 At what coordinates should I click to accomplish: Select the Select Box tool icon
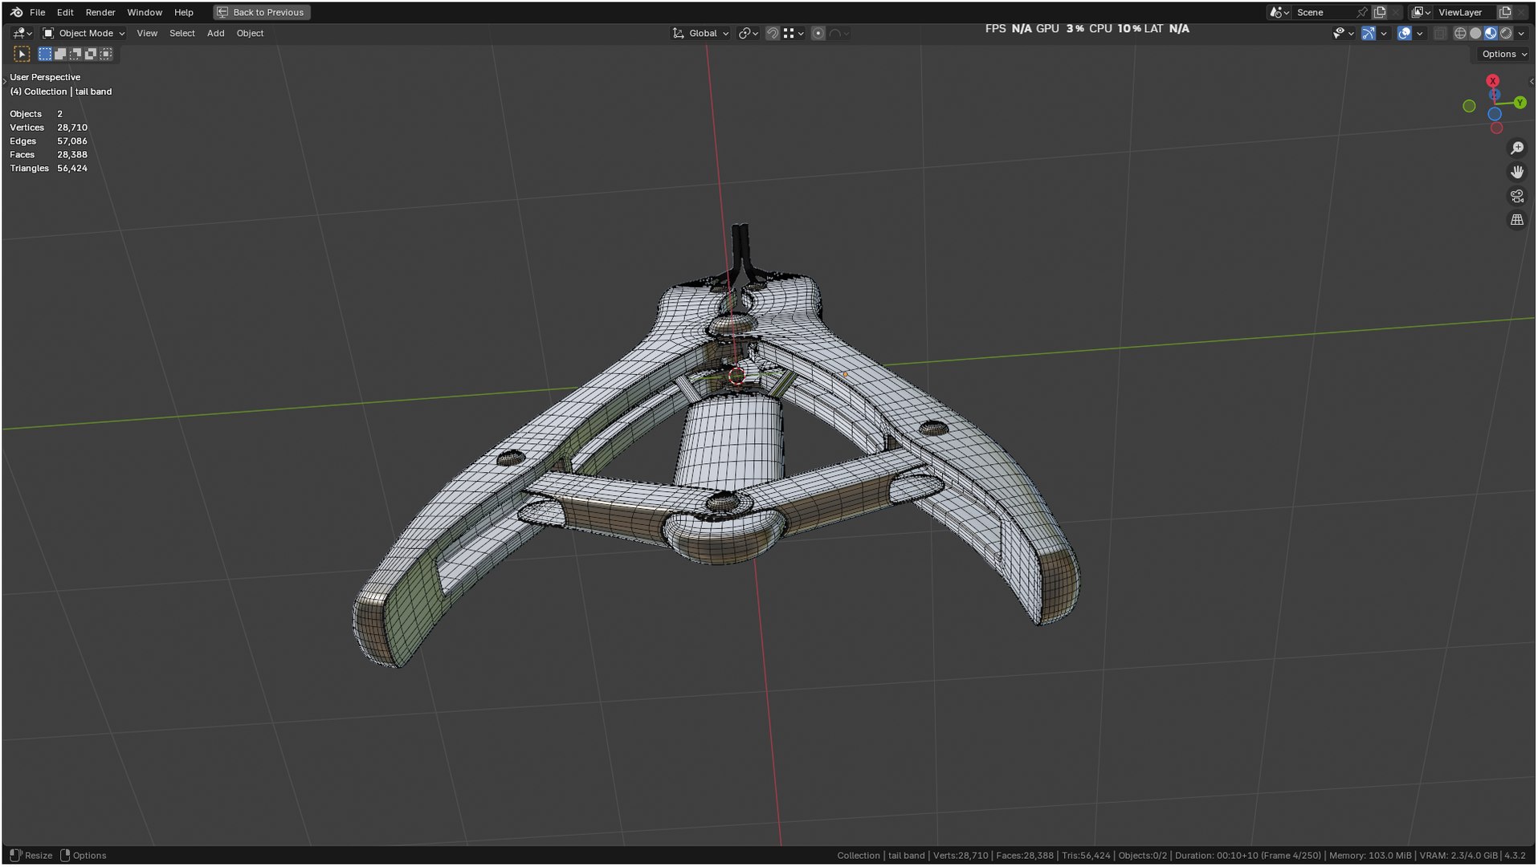point(22,54)
